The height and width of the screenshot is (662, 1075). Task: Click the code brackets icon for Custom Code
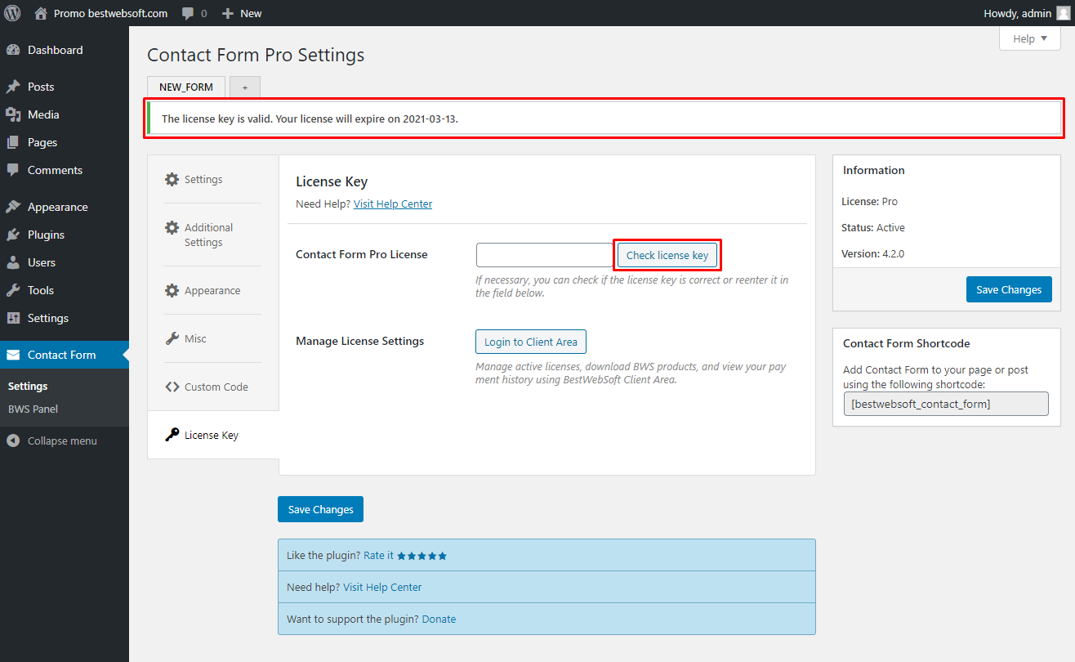[x=172, y=387]
